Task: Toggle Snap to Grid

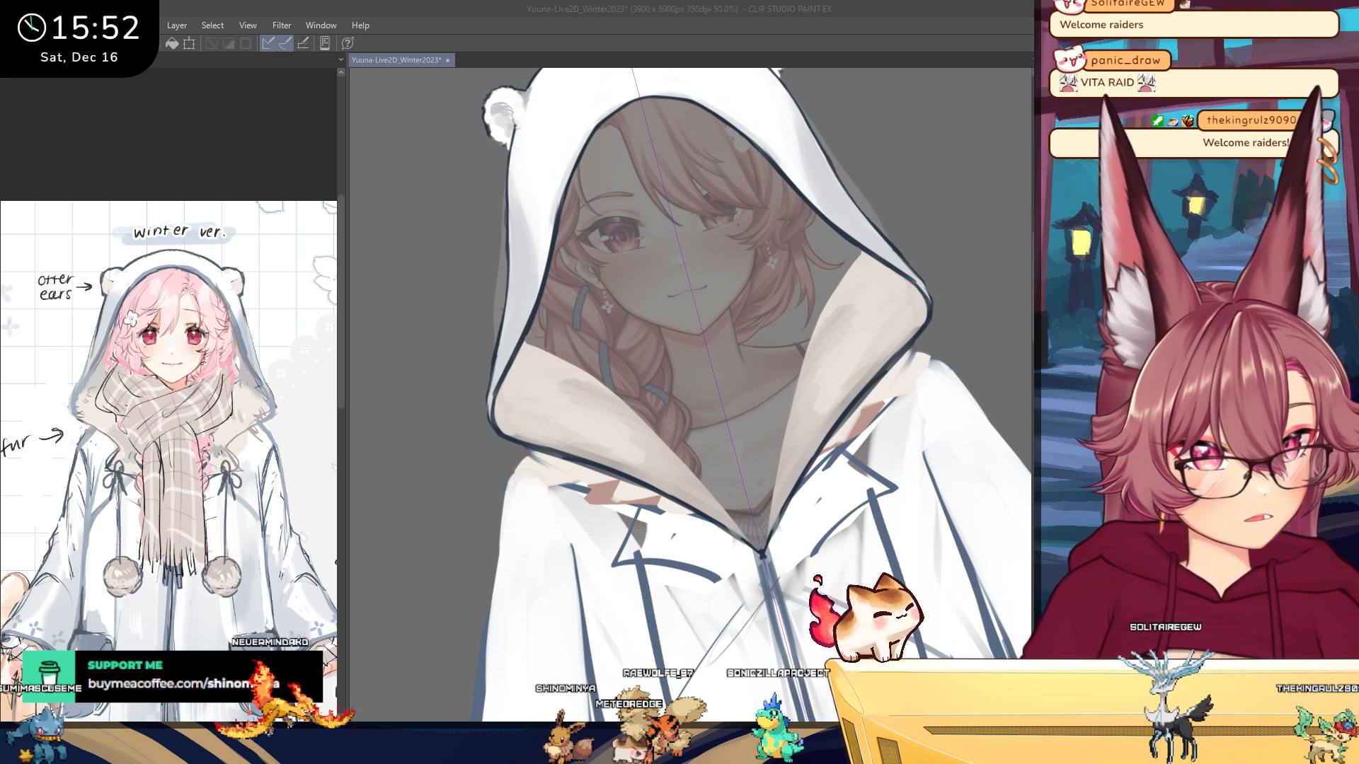Action: pos(303,44)
